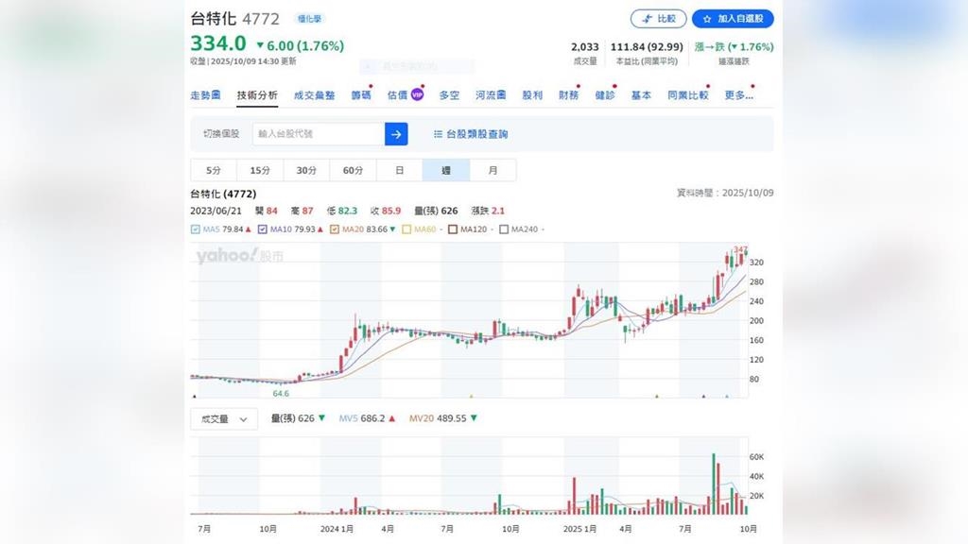Click the compare icon beside 比較
Screen dimensions: 968x544
(x=648, y=19)
